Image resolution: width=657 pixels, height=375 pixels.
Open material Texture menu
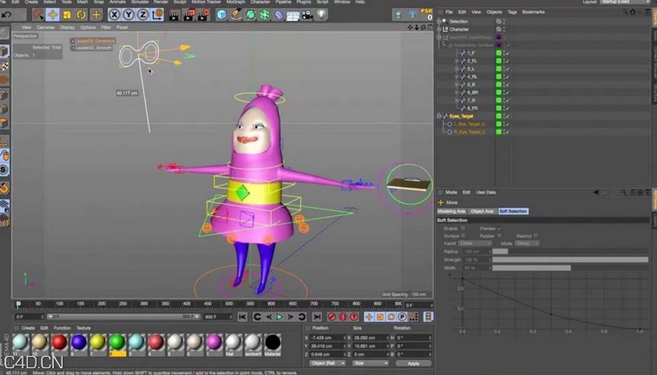coord(83,328)
